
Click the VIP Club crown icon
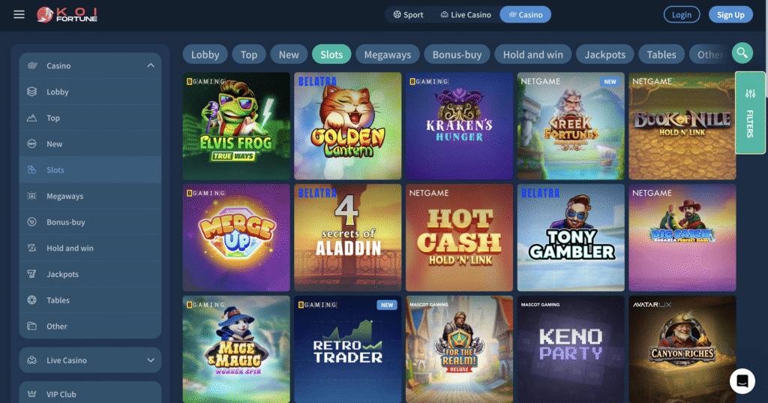[x=31, y=394]
